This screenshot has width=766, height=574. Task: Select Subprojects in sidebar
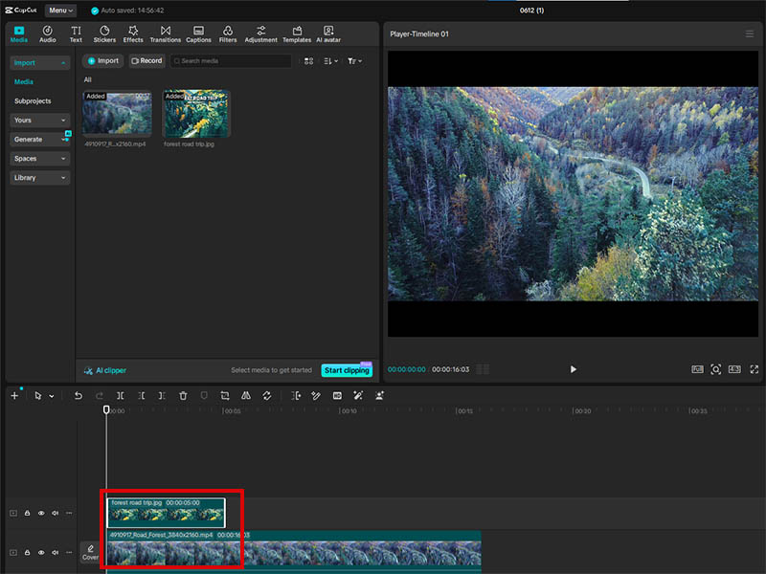[x=33, y=101]
